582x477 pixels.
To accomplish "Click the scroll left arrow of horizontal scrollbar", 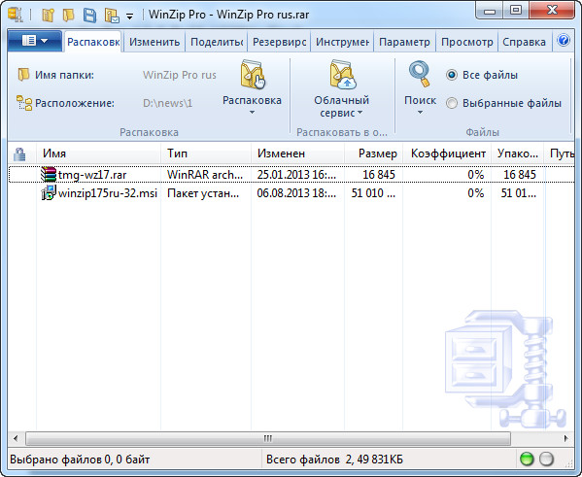I will 16,438.
